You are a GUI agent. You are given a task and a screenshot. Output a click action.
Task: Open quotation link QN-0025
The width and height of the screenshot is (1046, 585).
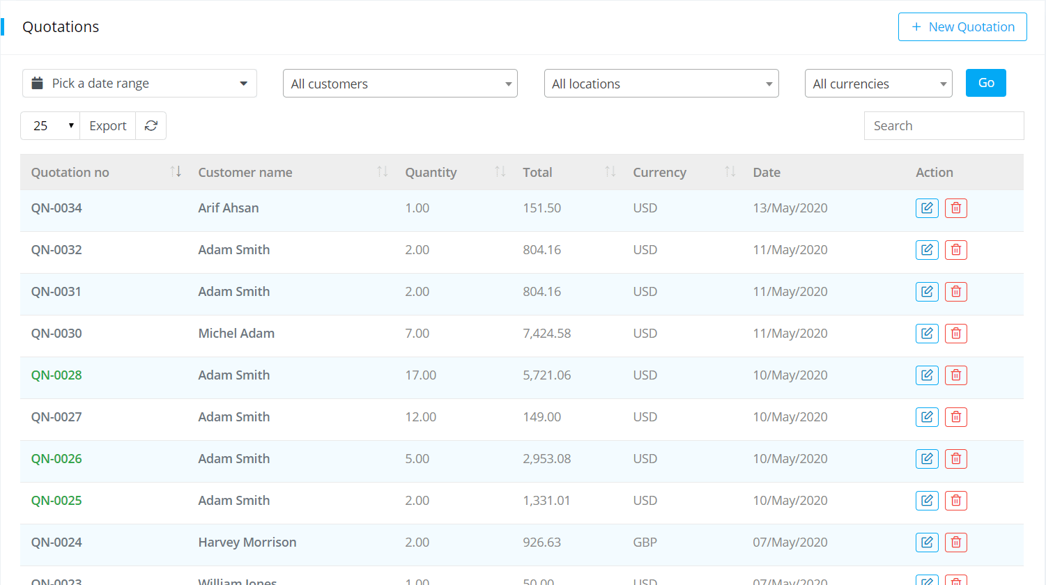pyautogui.click(x=56, y=501)
